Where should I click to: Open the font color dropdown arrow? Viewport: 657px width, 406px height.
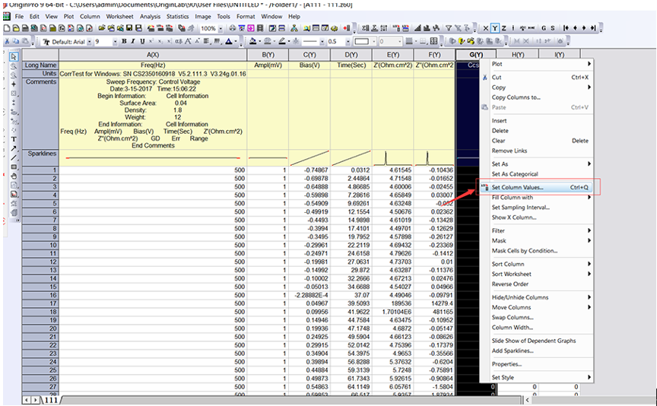[236, 42]
